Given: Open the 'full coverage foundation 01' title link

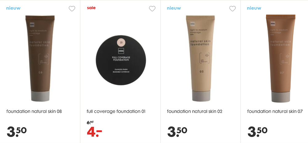Looking at the screenshot, I should coord(116,111).
